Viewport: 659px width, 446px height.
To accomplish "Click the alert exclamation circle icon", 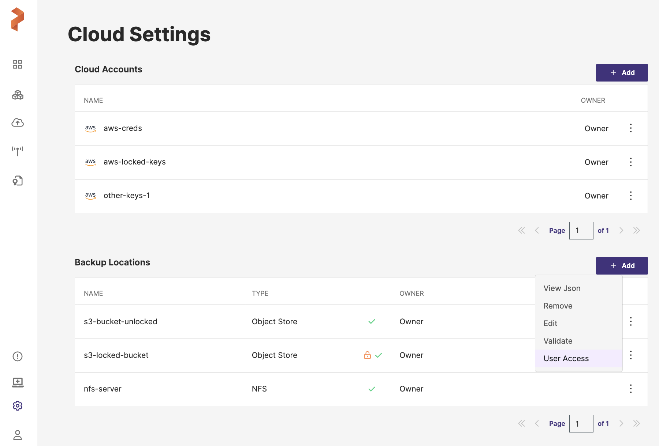I will [x=18, y=356].
